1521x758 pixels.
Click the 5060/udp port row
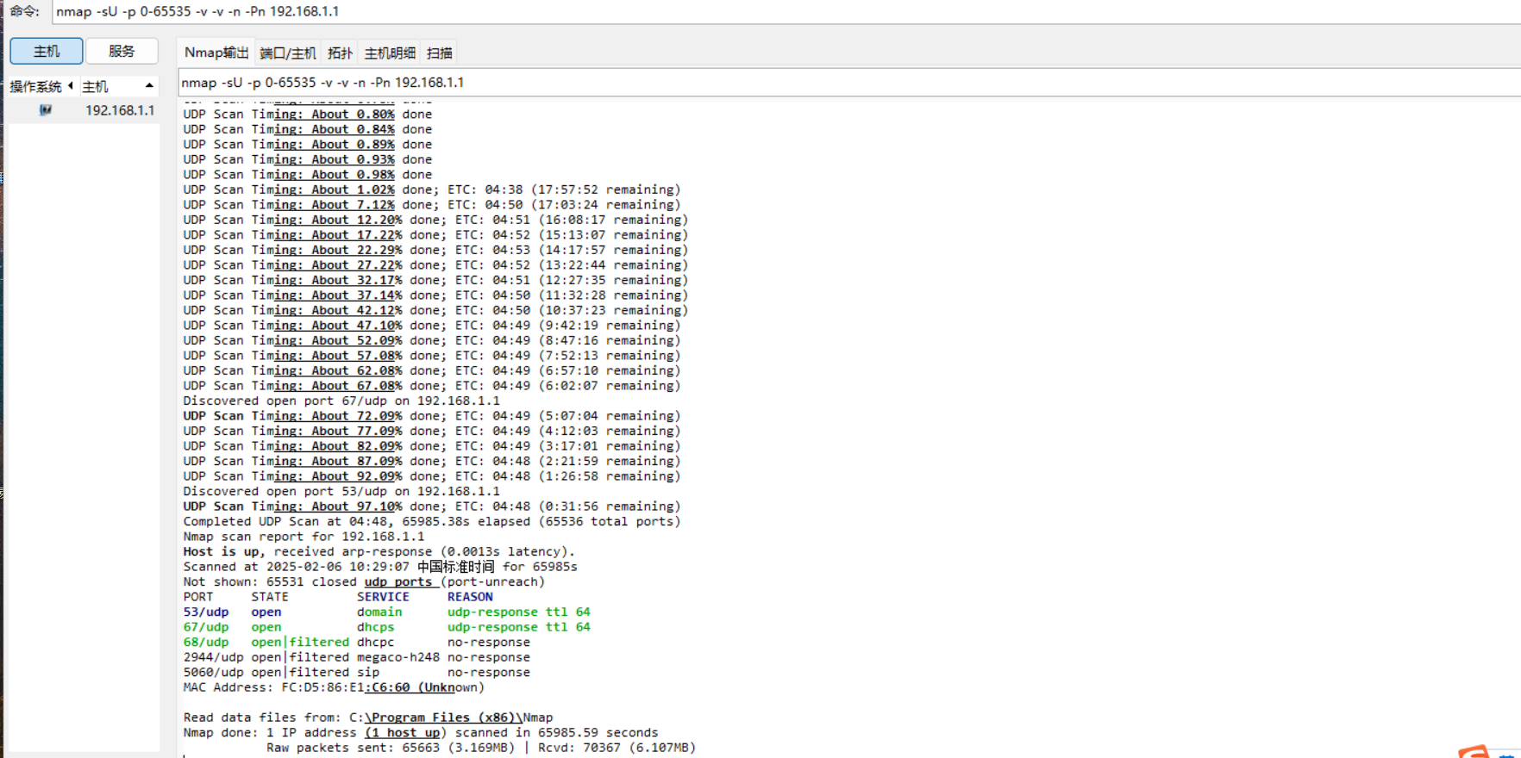pyautogui.click(x=356, y=673)
